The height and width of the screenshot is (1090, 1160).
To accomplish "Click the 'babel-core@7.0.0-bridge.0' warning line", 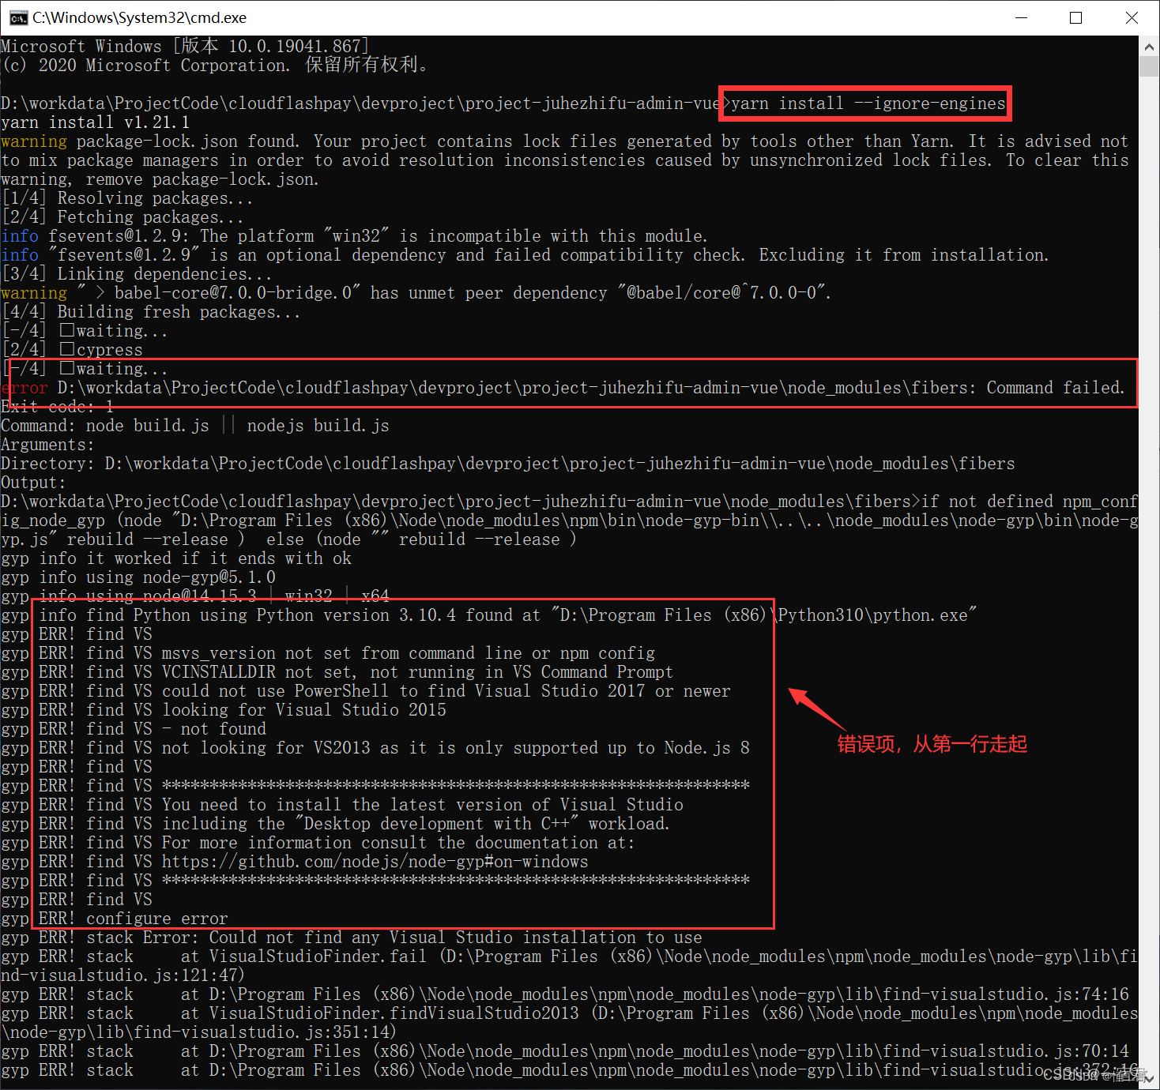I will (416, 293).
